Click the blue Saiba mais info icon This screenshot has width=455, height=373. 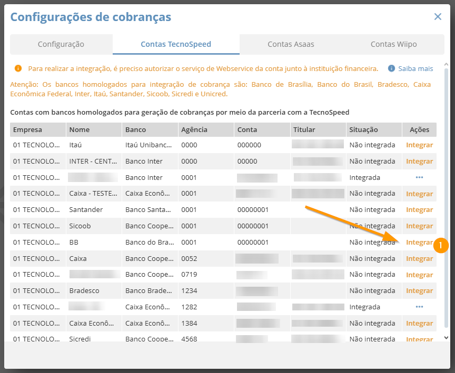(391, 68)
